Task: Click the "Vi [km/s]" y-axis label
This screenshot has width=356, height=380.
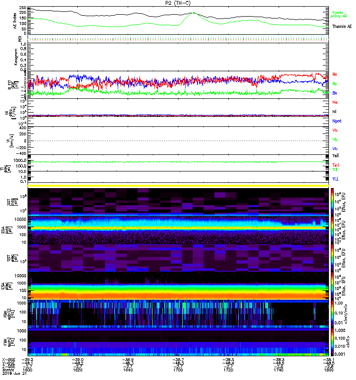Action: click(10, 141)
